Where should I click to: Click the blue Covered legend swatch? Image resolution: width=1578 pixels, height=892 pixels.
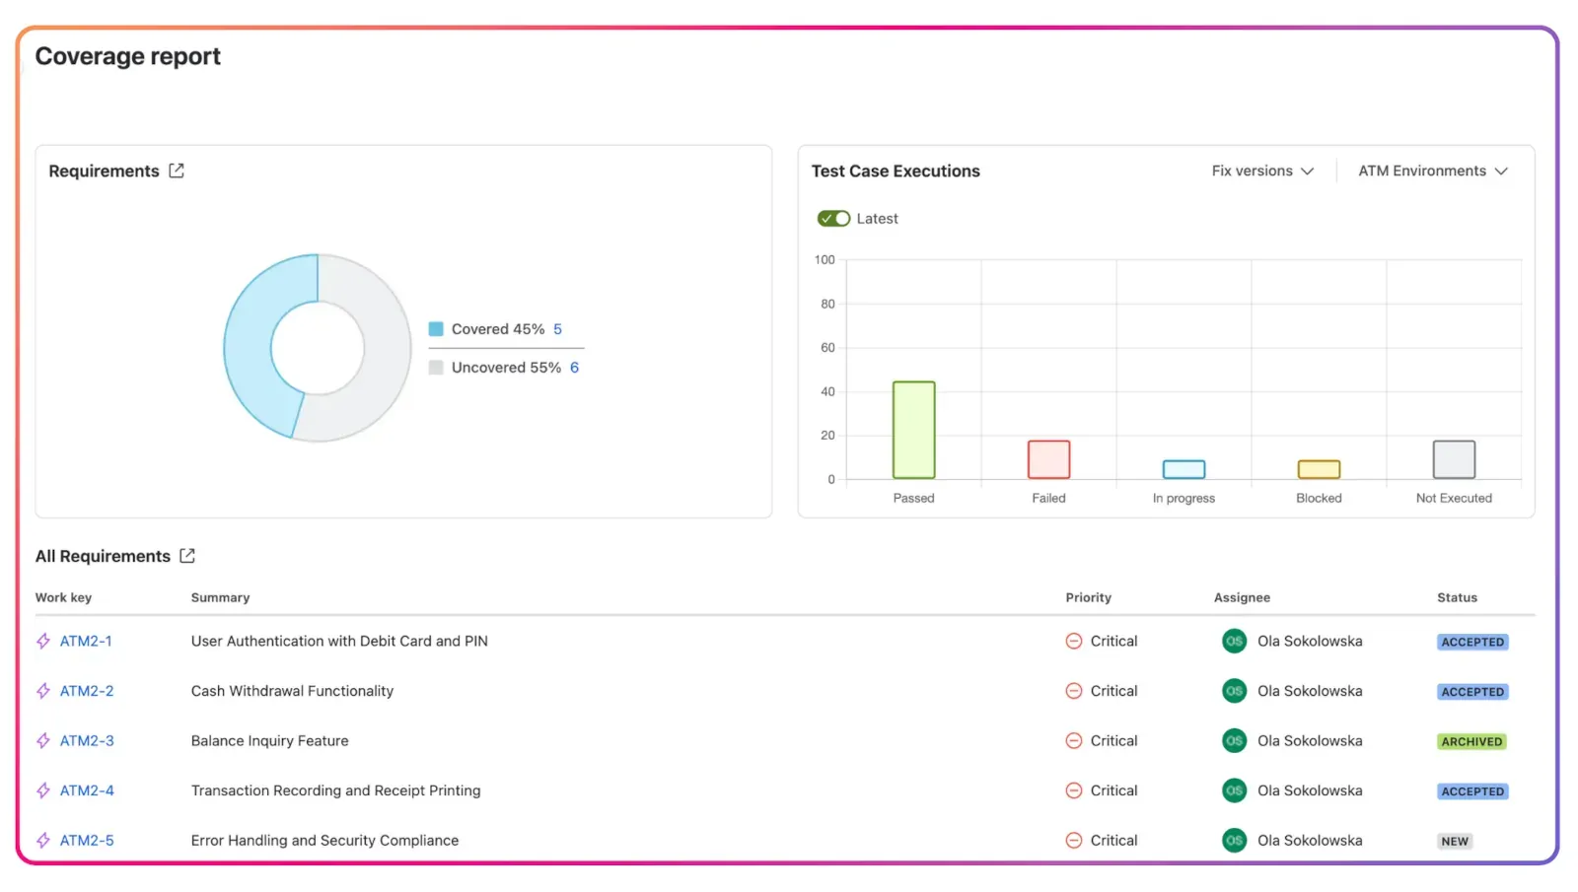point(436,329)
